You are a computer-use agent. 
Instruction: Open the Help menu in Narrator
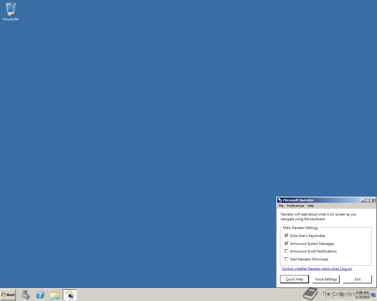[x=311, y=206]
